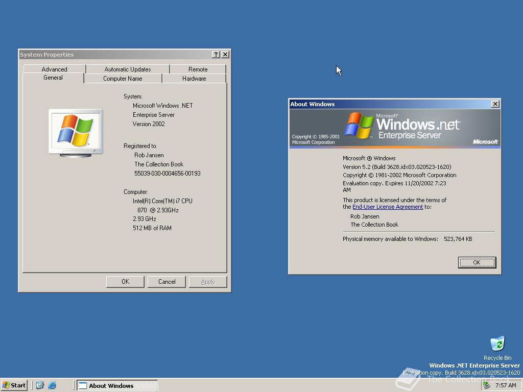Open the Computer Name tab
The width and height of the screenshot is (523, 392).
tap(123, 78)
